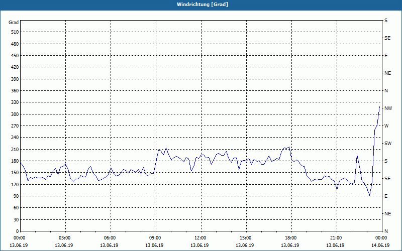Click the 13.06.19 date under 21:00

coord(335,245)
